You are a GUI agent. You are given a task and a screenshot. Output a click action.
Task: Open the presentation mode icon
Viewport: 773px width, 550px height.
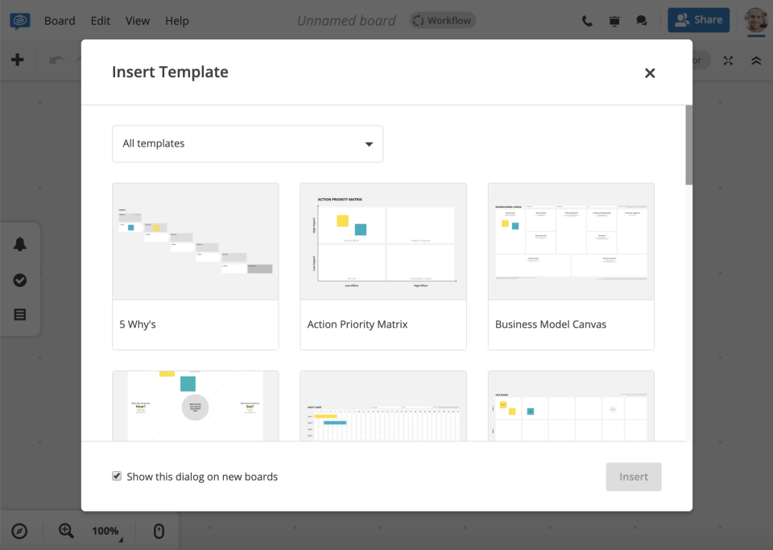click(614, 20)
